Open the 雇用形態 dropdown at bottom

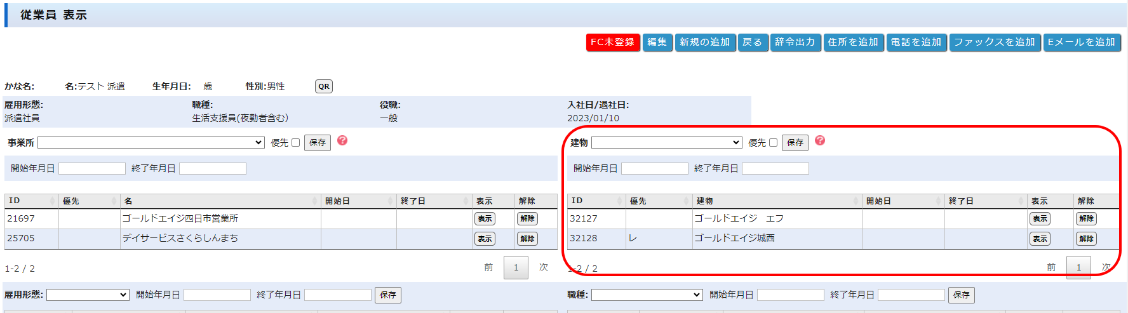[88, 295]
